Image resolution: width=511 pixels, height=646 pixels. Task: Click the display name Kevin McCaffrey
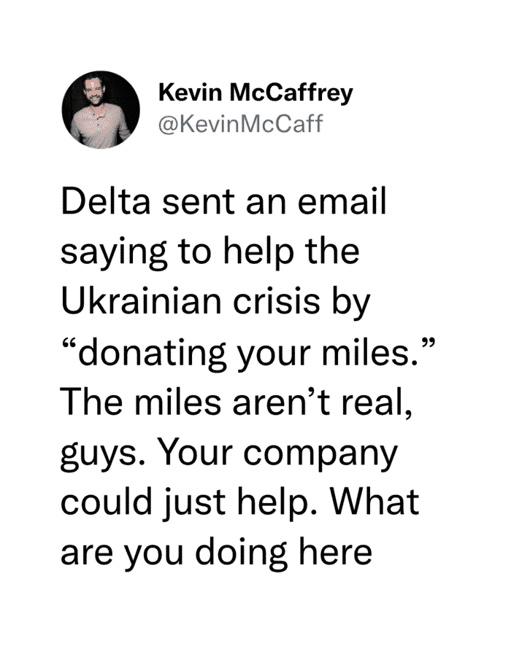click(255, 93)
